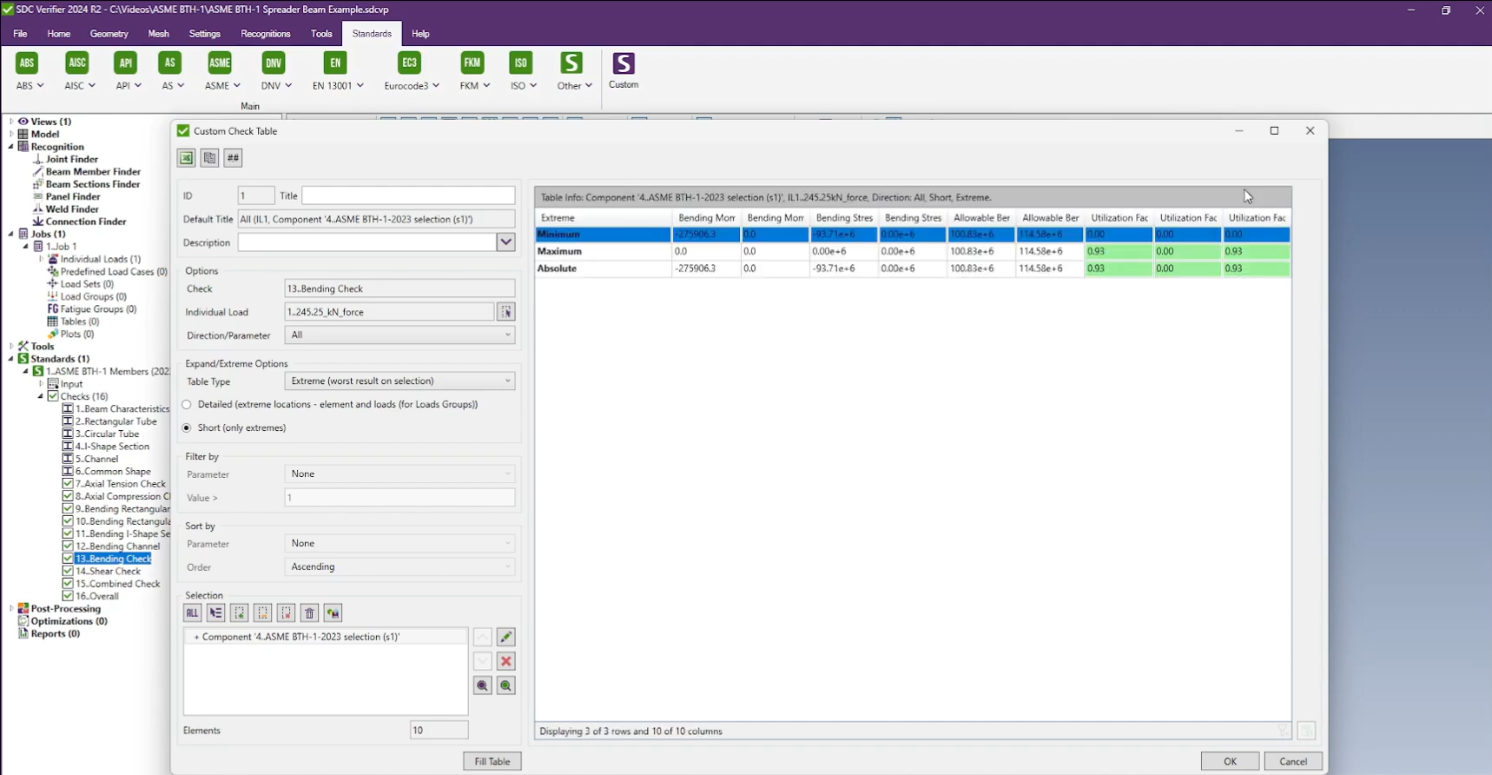The width and height of the screenshot is (1492, 775).
Task: Confirm with OK button
Action: [1230, 761]
